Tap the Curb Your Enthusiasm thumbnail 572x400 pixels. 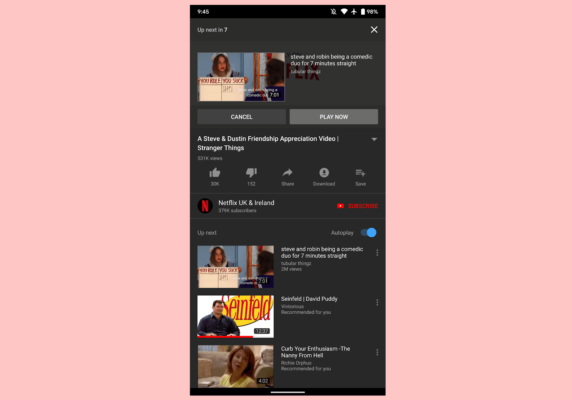(235, 366)
